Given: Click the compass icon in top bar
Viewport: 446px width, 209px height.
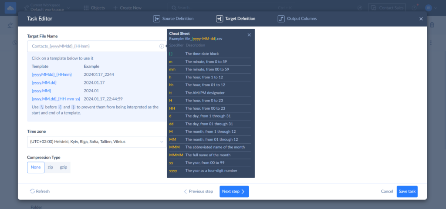Looking at the screenshot, I should (x=360, y=8).
